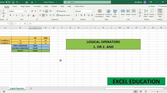Add a new sheet with plus button
The height and width of the screenshot is (93, 167).
(31, 88)
